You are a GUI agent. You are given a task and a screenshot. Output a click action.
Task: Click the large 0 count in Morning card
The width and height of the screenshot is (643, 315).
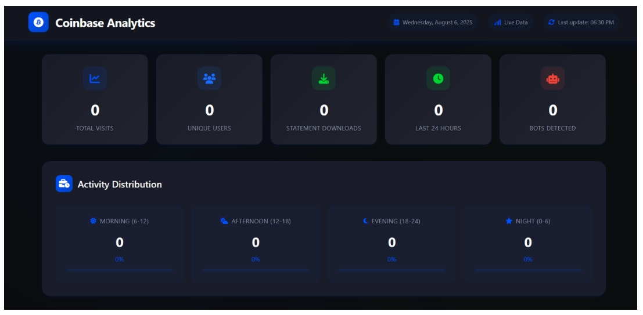pos(119,242)
